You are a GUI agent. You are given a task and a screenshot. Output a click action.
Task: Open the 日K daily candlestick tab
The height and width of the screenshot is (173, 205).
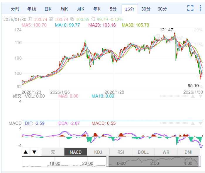tap(48, 9)
